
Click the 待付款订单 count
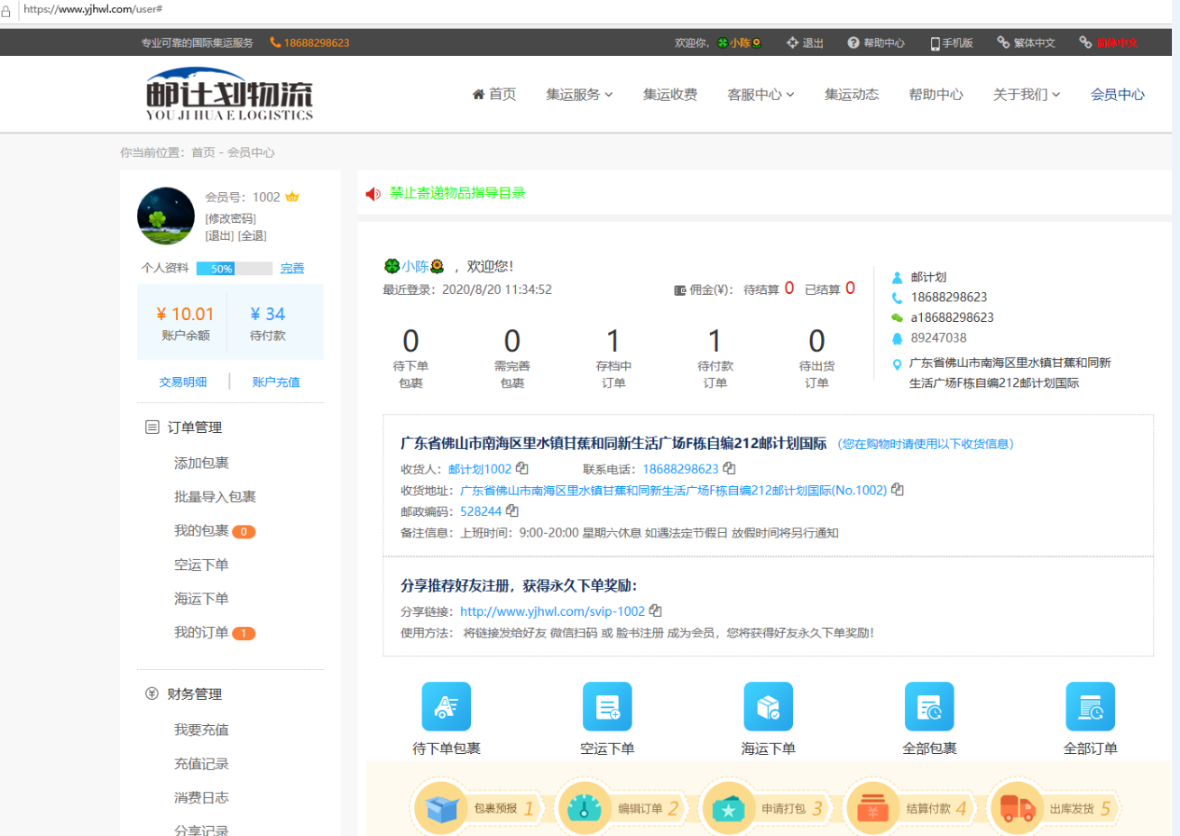click(714, 341)
